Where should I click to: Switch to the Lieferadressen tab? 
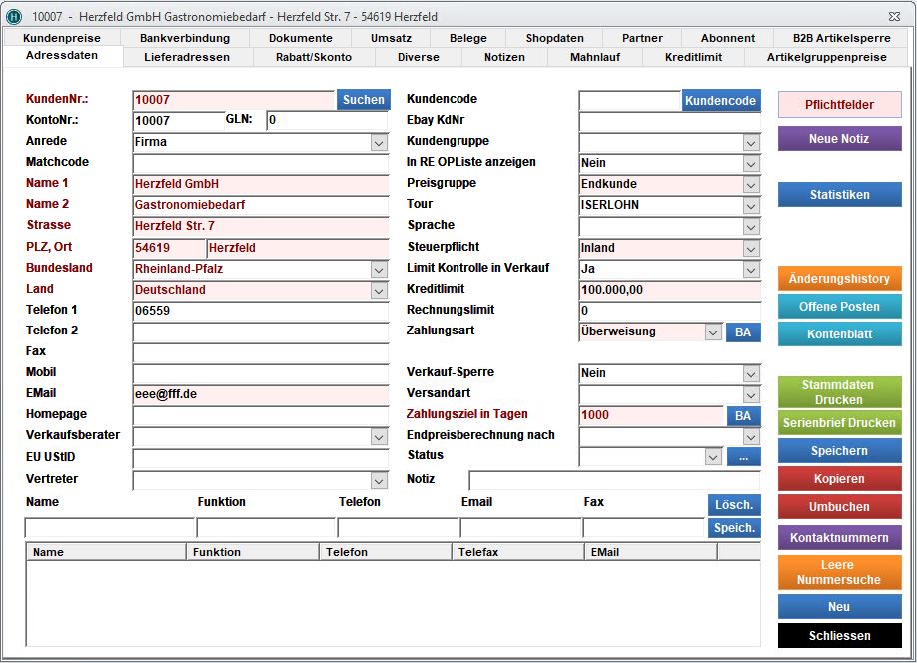point(187,57)
